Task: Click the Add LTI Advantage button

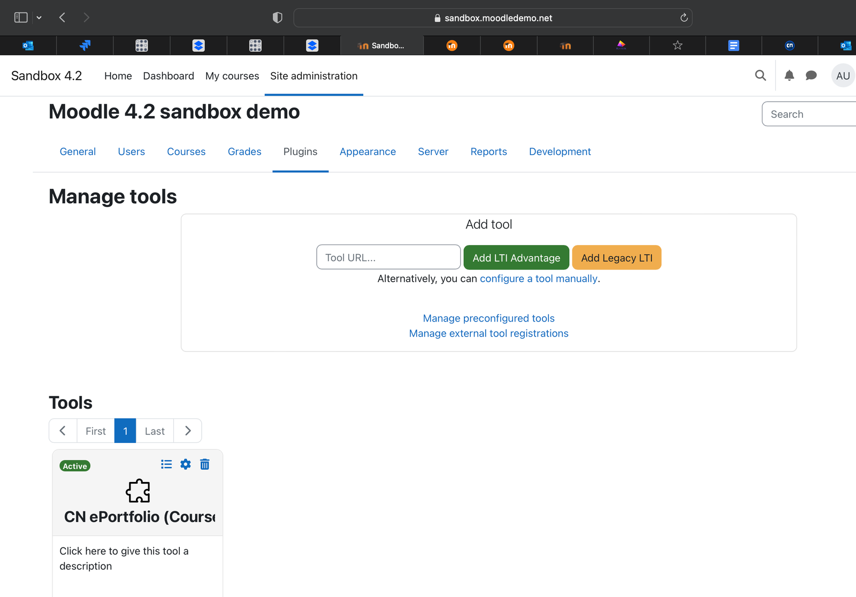Action: (516, 257)
